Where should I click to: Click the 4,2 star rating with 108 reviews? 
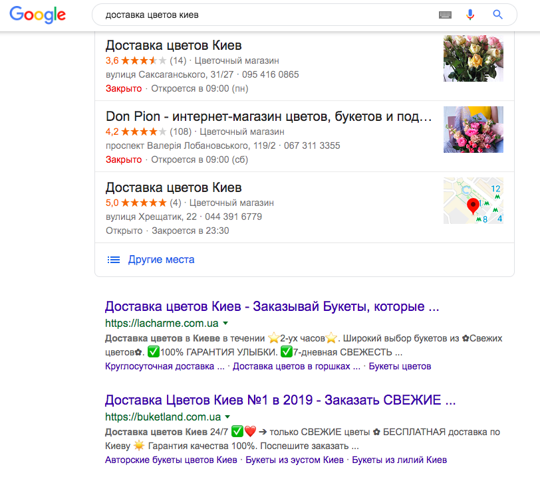pos(148,132)
